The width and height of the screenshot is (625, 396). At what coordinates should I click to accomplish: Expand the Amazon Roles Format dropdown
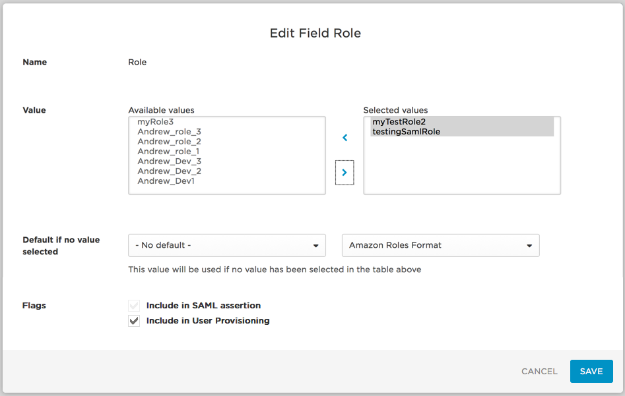[440, 245]
